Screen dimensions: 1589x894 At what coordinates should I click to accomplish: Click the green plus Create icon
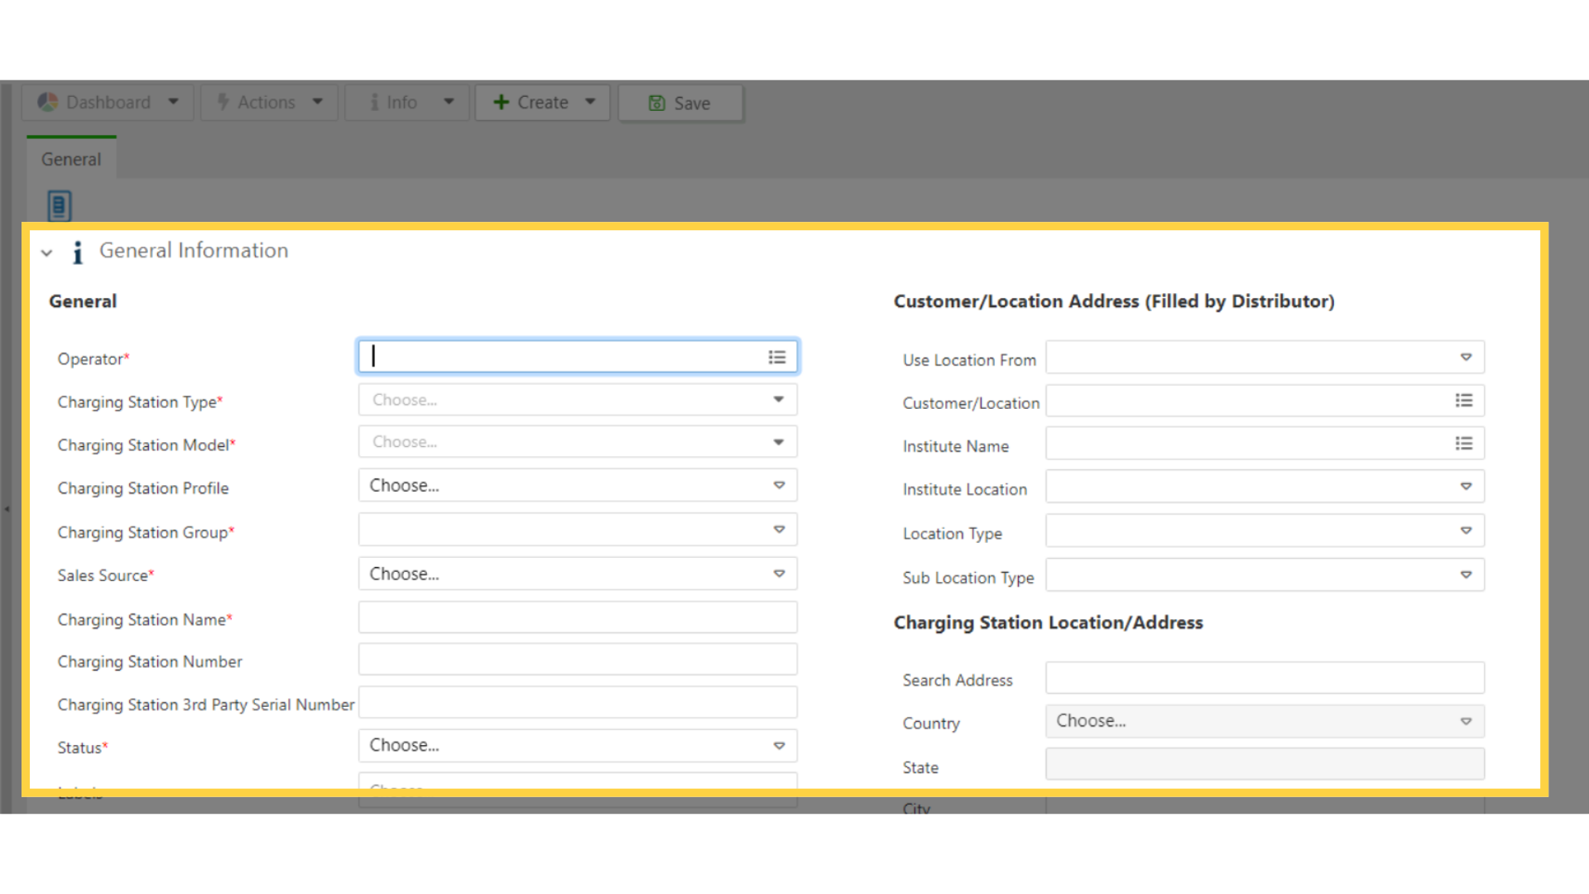501,102
